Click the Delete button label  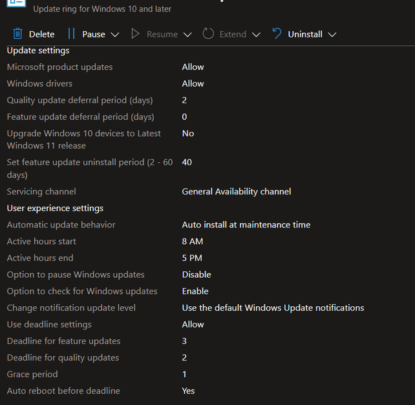coord(42,34)
